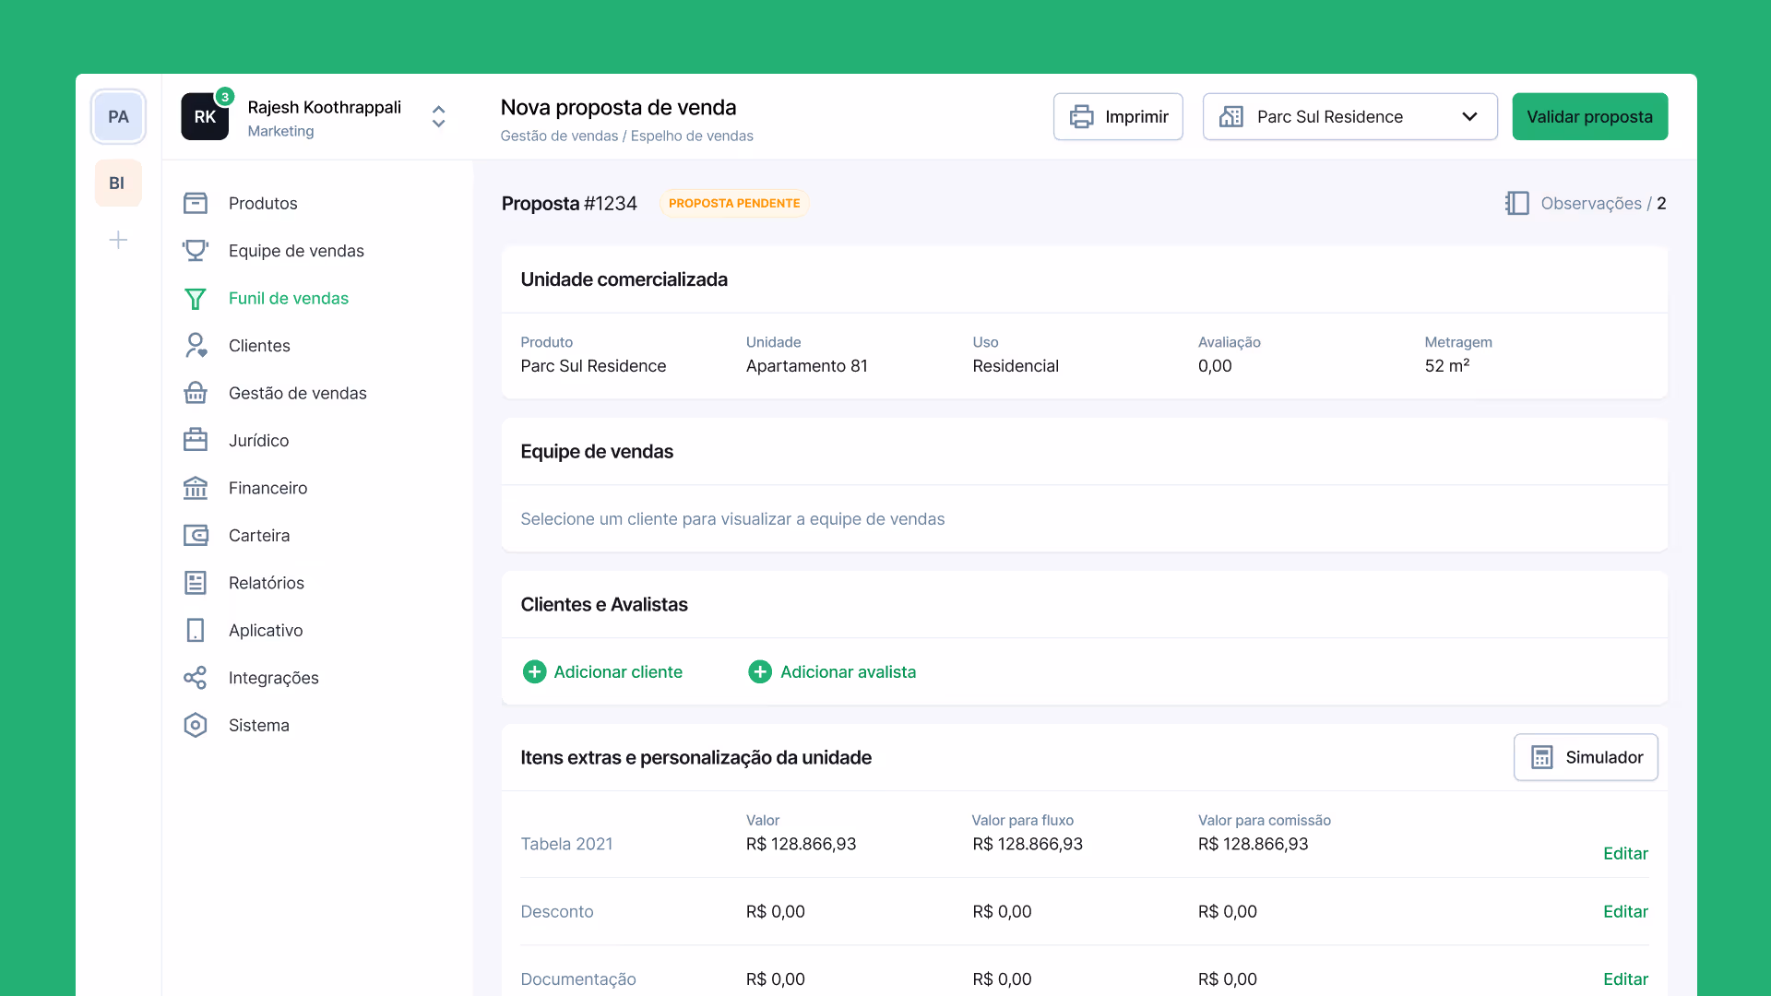The width and height of the screenshot is (1771, 996).
Task: Click the Tabela 2021 row label
Action: point(566,845)
